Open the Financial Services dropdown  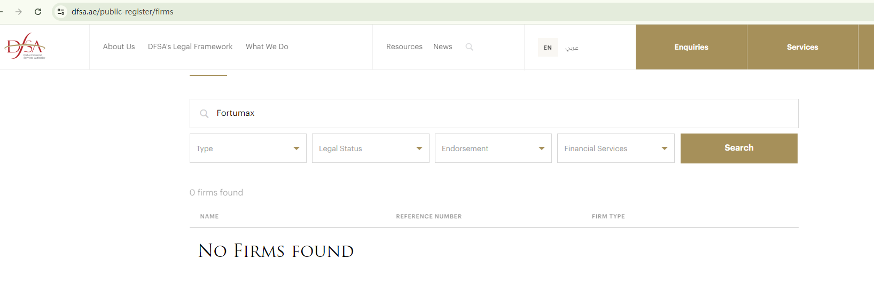pos(616,148)
